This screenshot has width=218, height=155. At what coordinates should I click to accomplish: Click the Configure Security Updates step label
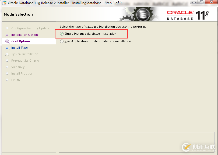tap(31, 28)
